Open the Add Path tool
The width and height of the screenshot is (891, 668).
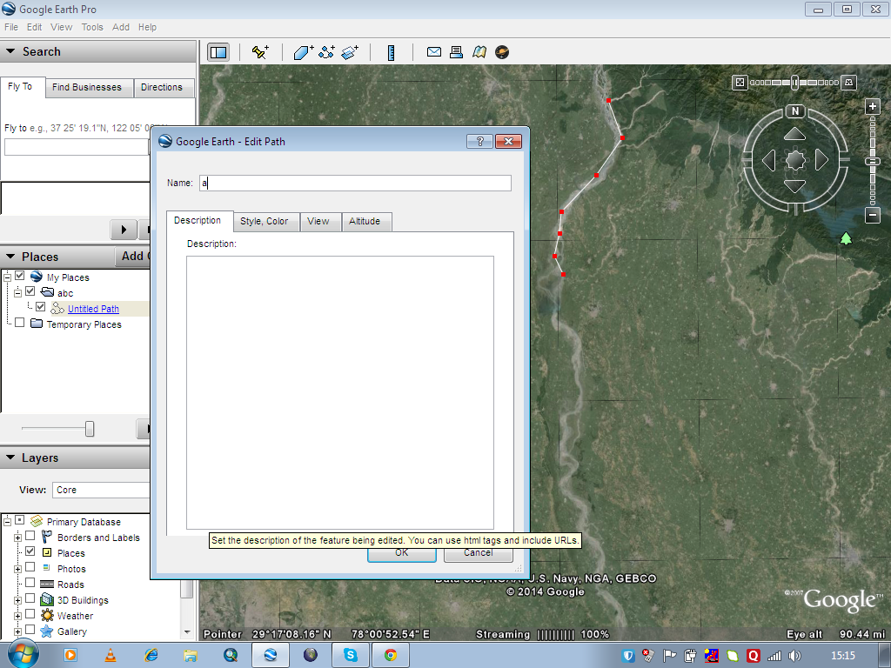coord(325,52)
